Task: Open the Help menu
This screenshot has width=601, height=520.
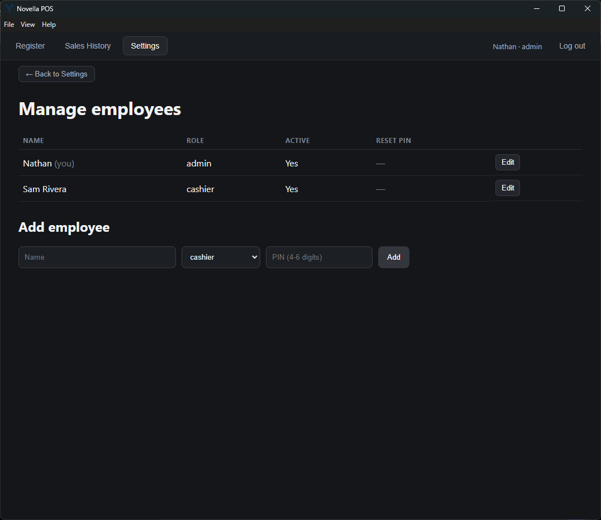Action: pos(49,25)
